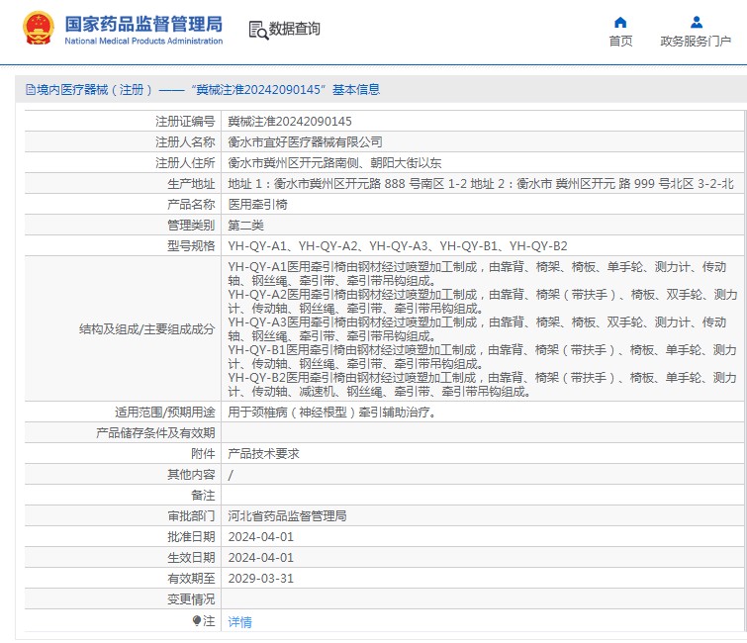The image size is (747, 643).
Task: Click 变更情况 label
Action: point(191,599)
